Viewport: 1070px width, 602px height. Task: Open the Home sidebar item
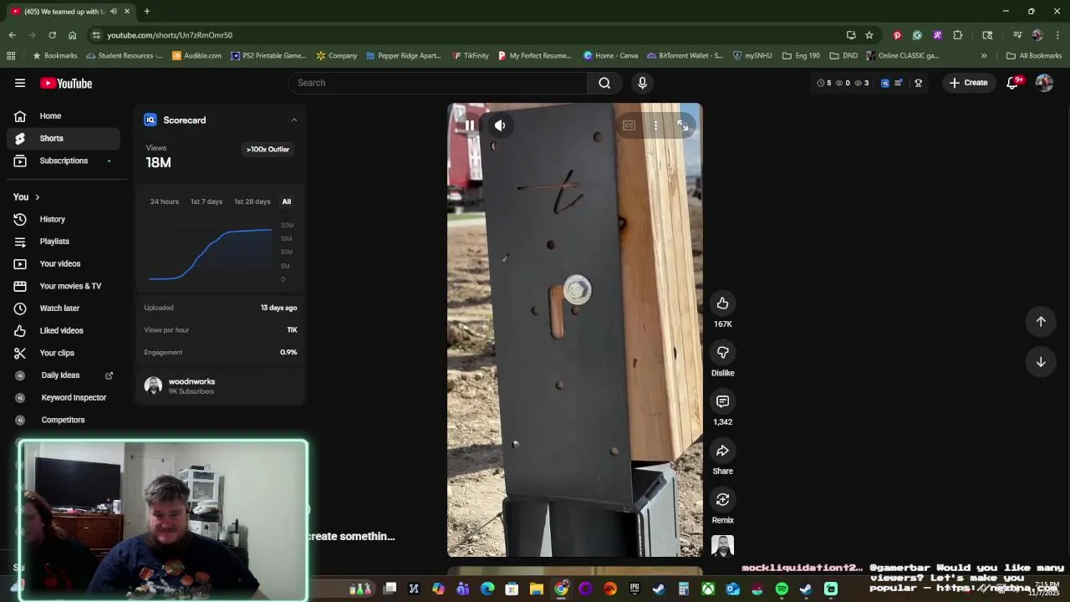pos(64,116)
